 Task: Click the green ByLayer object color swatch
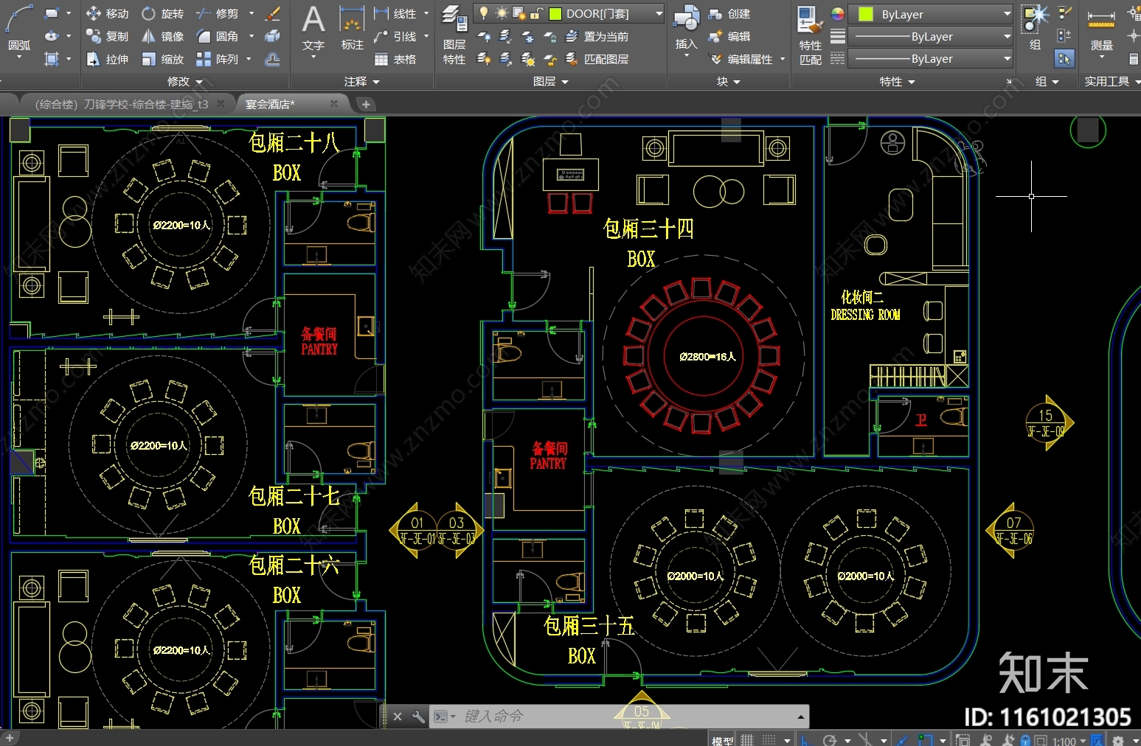(x=866, y=14)
